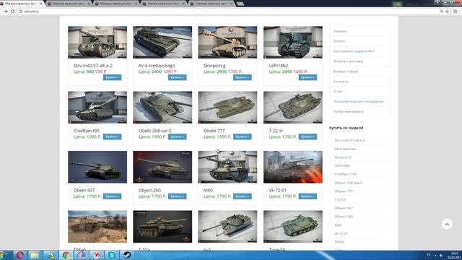The image size is (462, 260).
Task: Buy the Lefh18b2 tank
Action: (308, 77)
